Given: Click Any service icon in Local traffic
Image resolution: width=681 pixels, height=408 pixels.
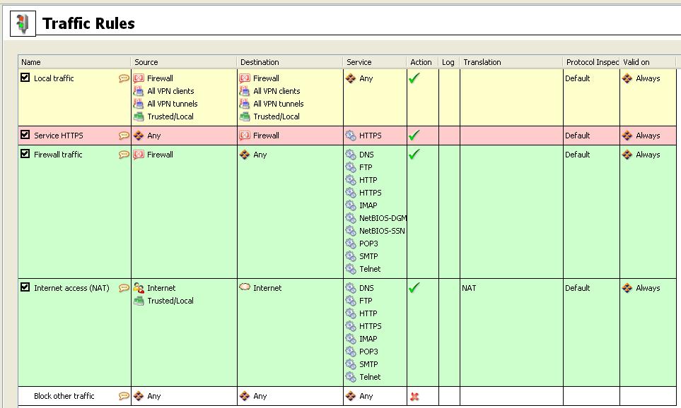Looking at the screenshot, I should 351,78.
